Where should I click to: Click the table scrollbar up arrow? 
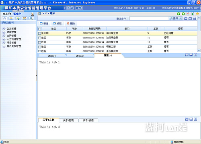(199, 18)
